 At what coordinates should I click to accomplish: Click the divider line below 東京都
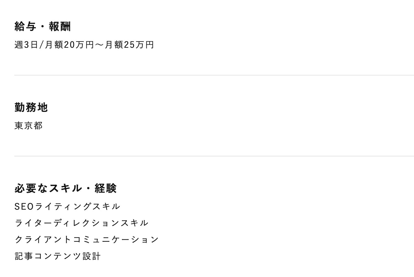coord(214,156)
